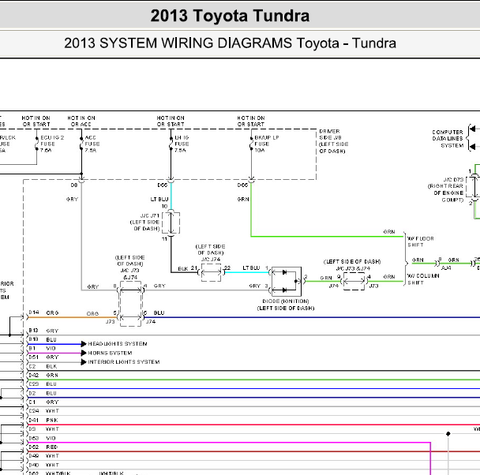
Task: Click the 'J/C D73' right rear engine label
Action: click(x=446, y=189)
